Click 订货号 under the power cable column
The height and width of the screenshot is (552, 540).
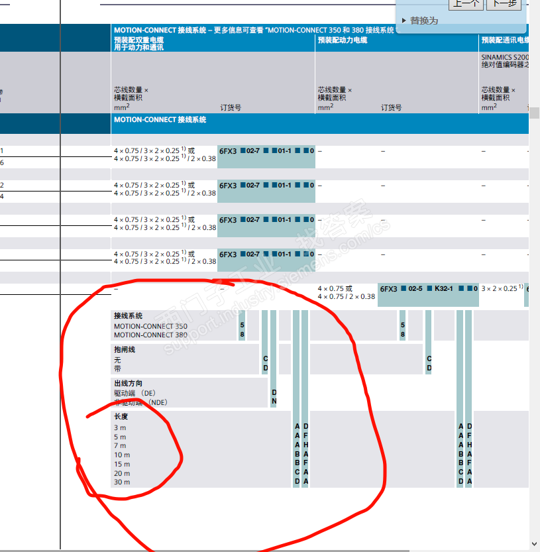coord(391,108)
